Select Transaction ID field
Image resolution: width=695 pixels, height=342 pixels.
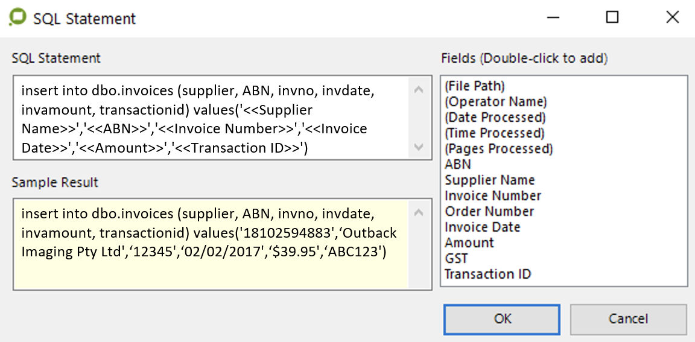[488, 274]
